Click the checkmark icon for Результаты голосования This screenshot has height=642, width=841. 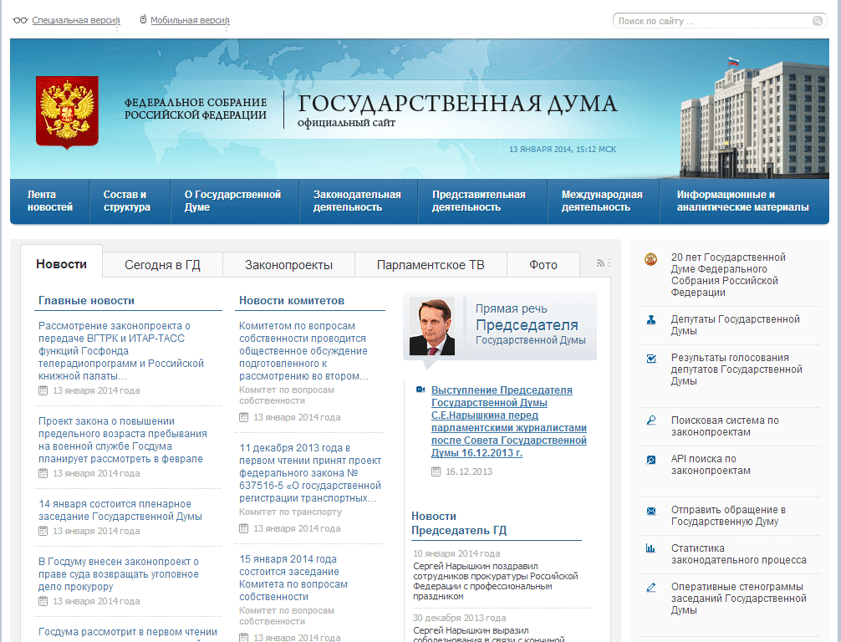coord(651,359)
